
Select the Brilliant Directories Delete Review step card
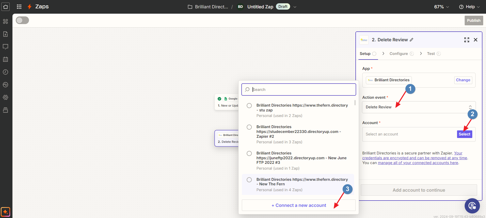pyautogui.click(x=227, y=138)
